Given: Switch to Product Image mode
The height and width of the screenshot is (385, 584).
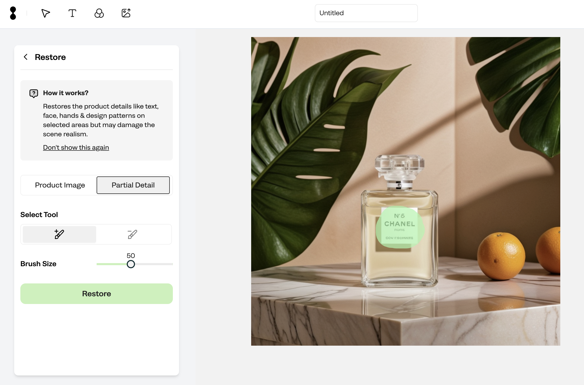Looking at the screenshot, I should 60,185.
